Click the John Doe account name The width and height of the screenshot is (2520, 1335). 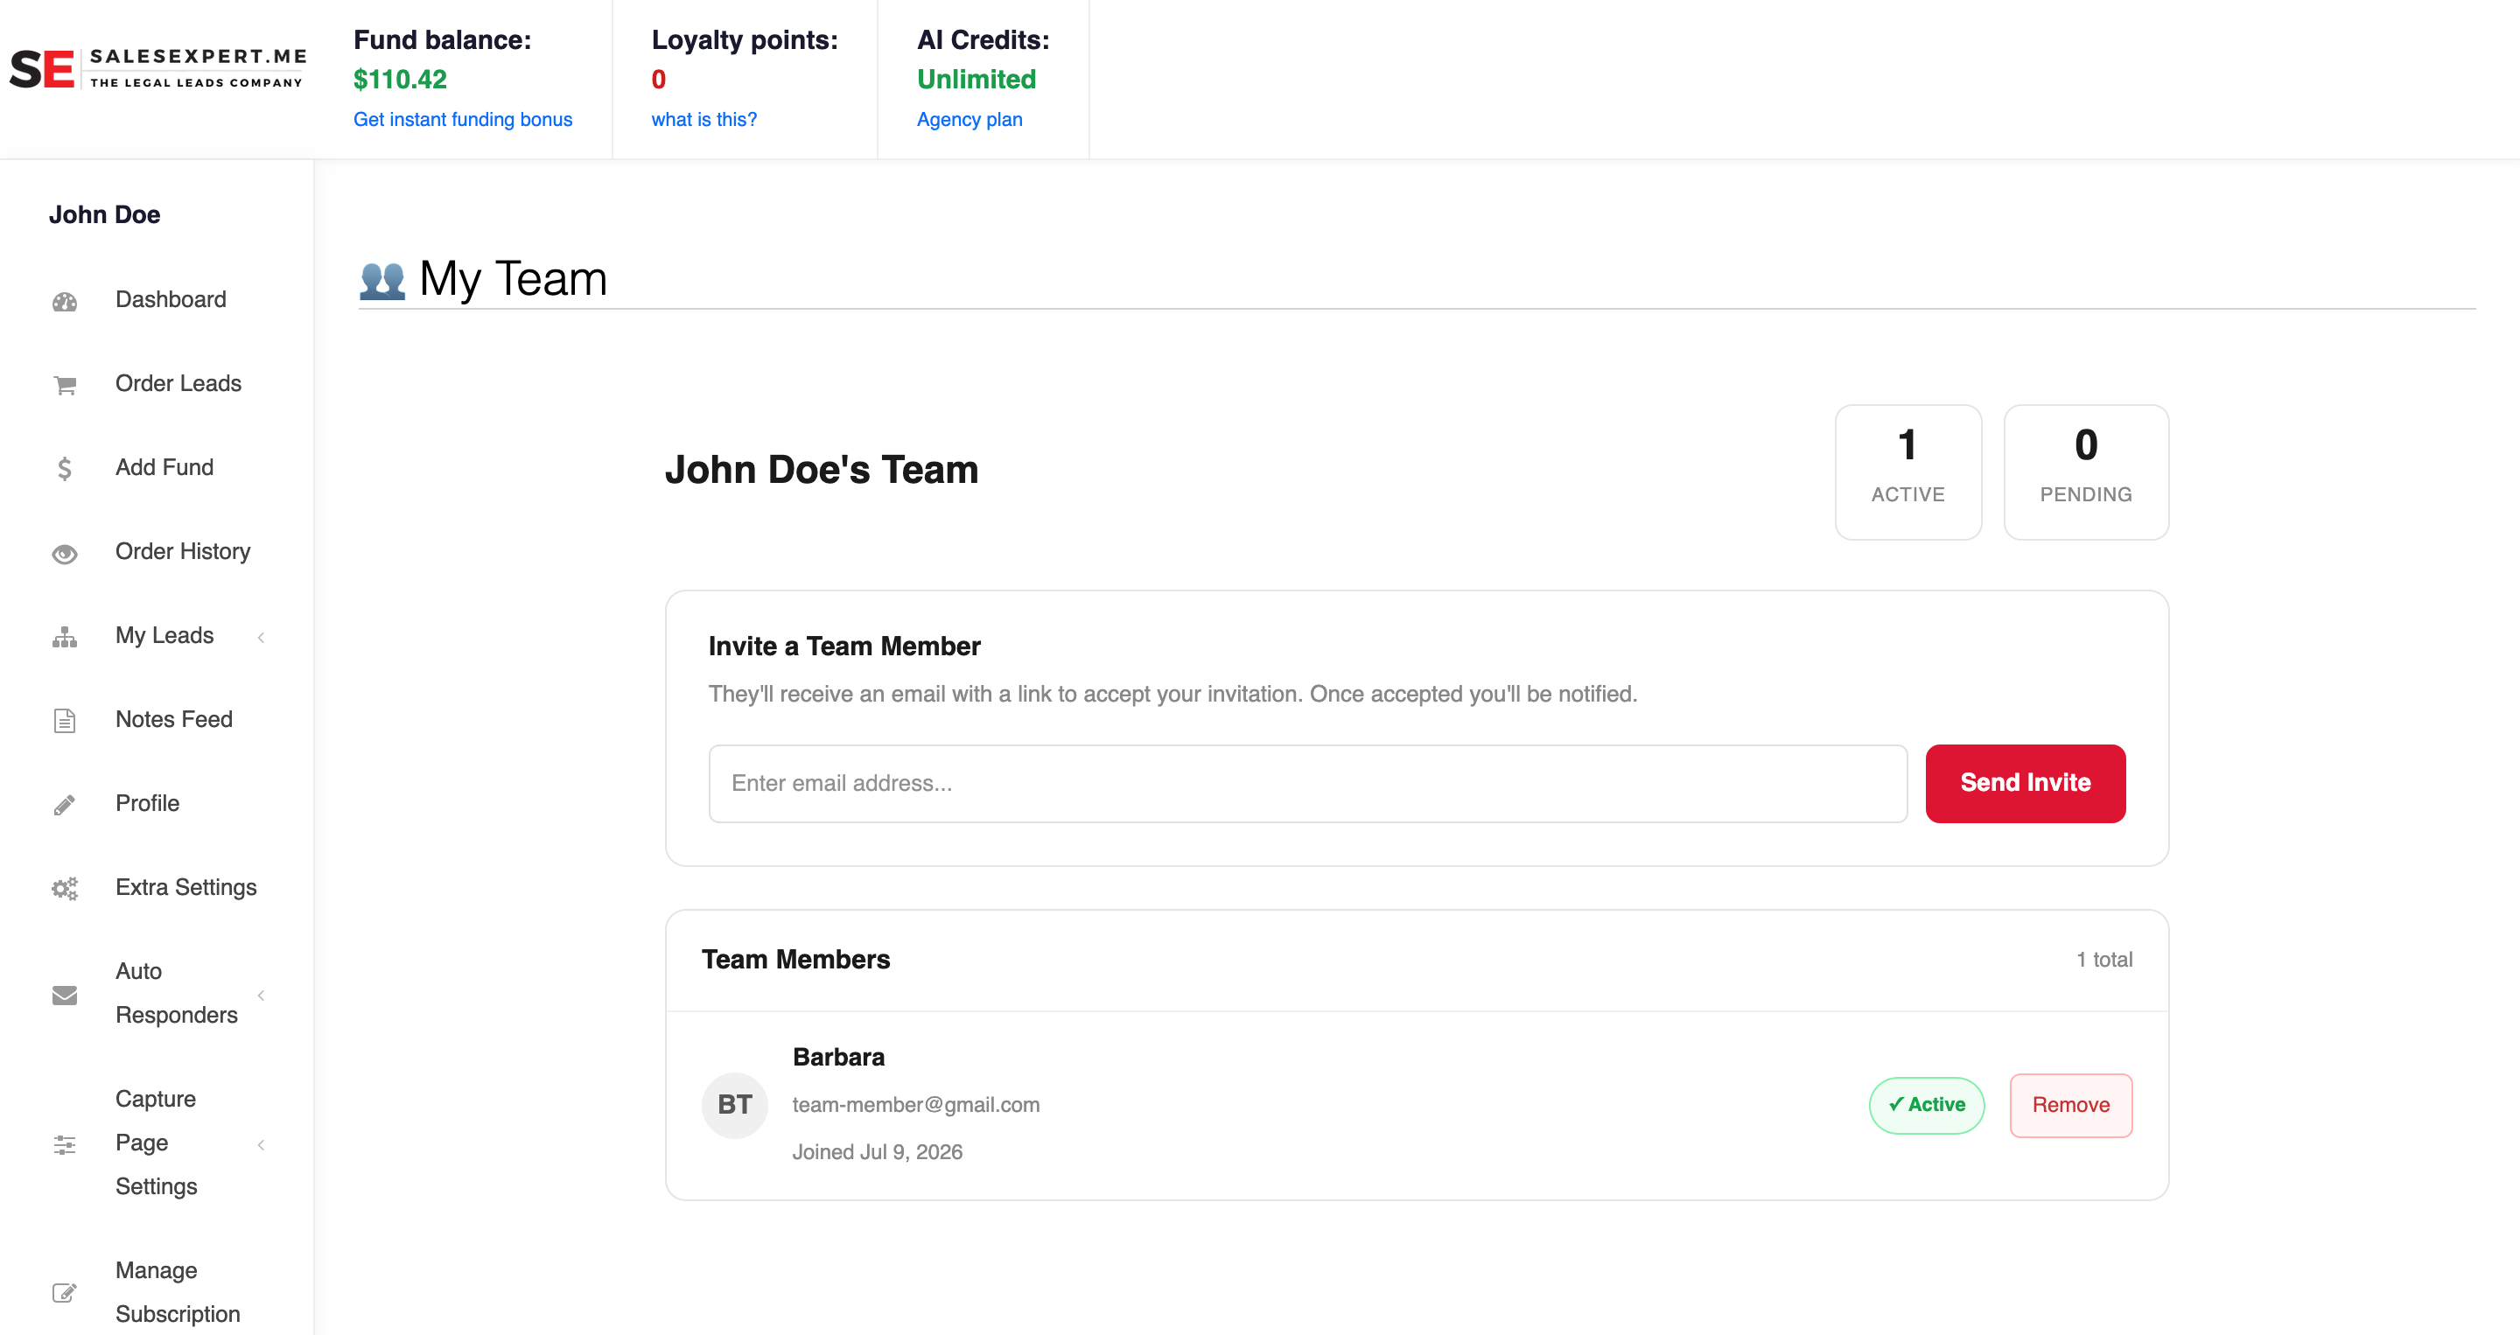pyautogui.click(x=105, y=215)
